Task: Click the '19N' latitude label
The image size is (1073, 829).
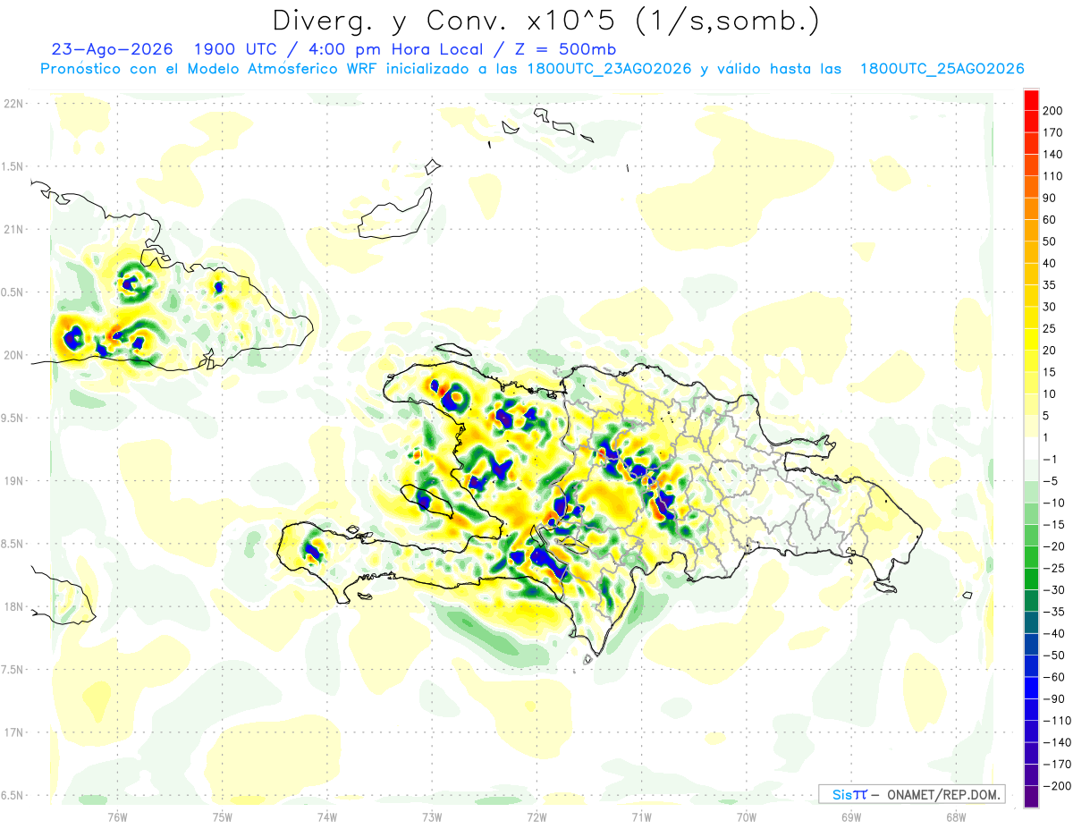Action: point(13,480)
